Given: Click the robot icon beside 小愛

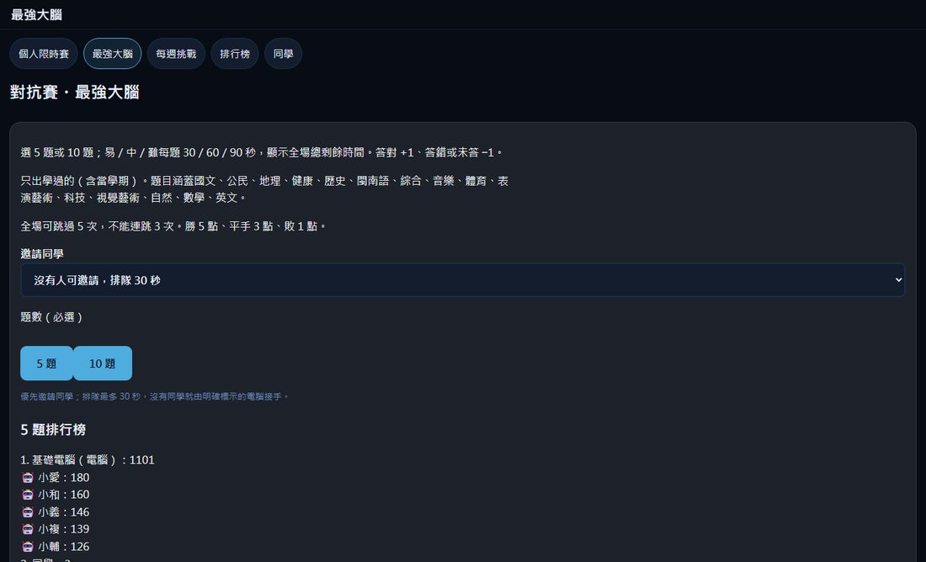Looking at the screenshot, I should click(x=27, y=478).
